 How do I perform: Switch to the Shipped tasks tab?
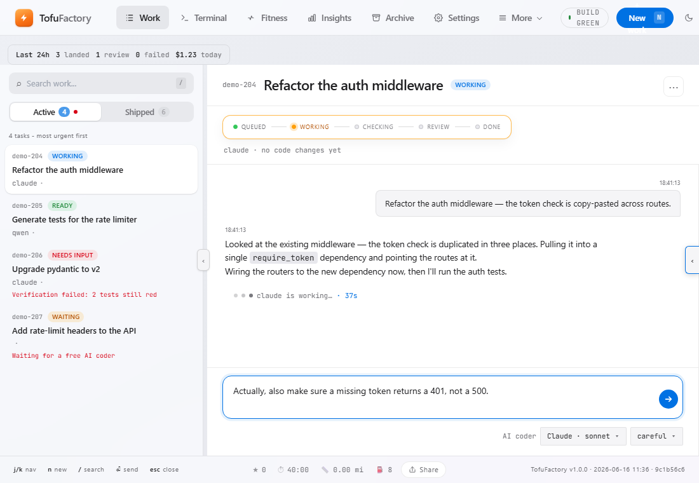[x=147, y=112]
